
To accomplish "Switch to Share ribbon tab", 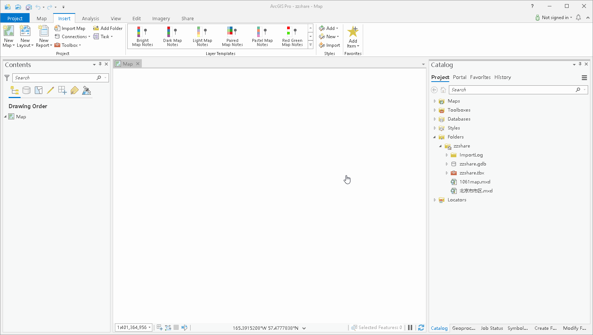I will (x=188, y=18).
